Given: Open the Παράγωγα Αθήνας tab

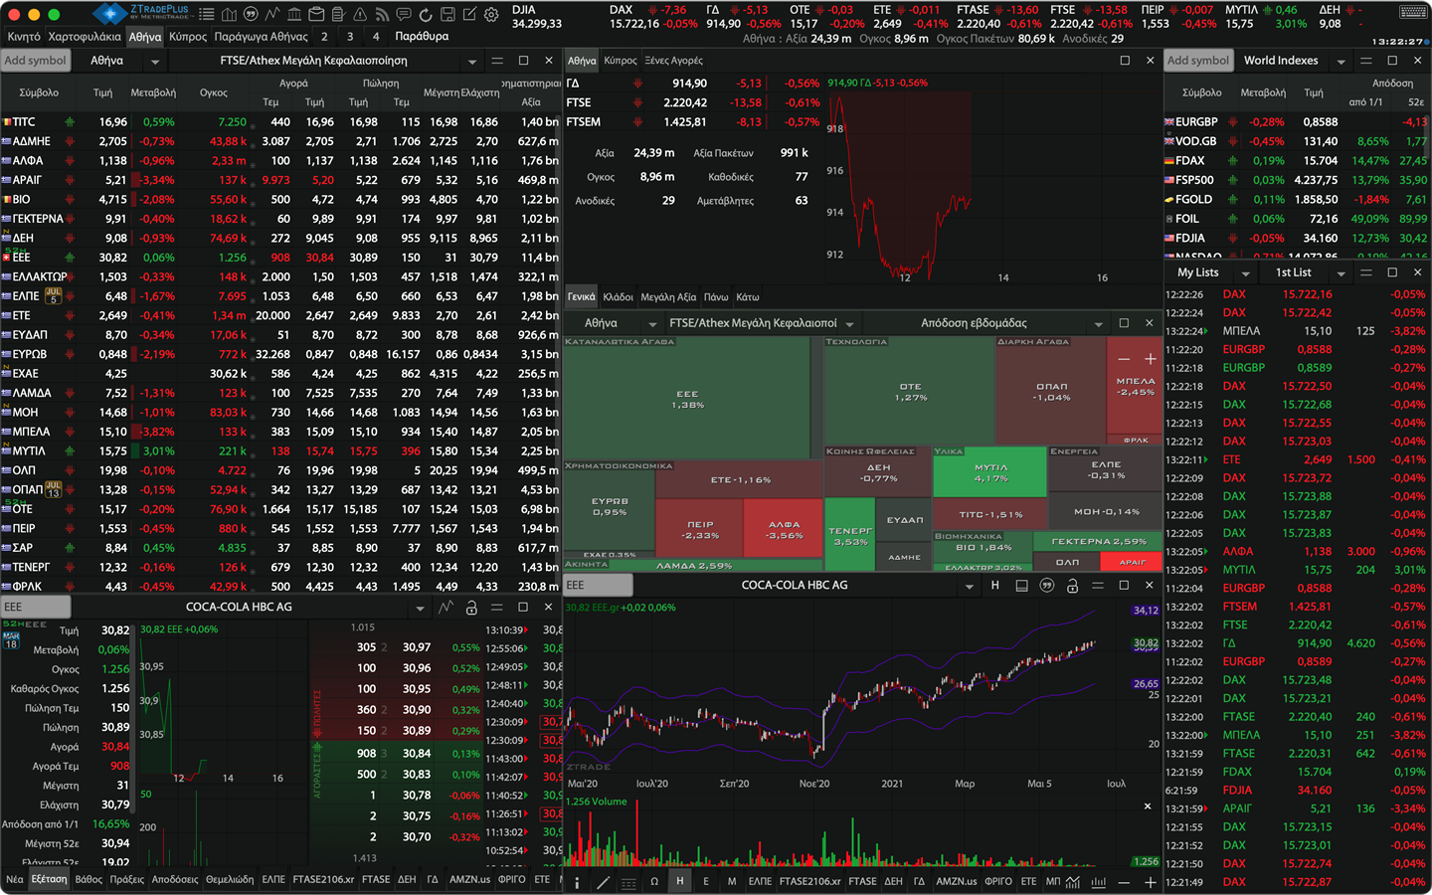Looking at the screenshot, I should click(x=262, y=37).
